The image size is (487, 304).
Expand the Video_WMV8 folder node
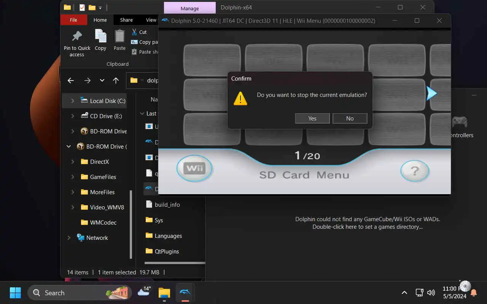click(x=73, y=207)
